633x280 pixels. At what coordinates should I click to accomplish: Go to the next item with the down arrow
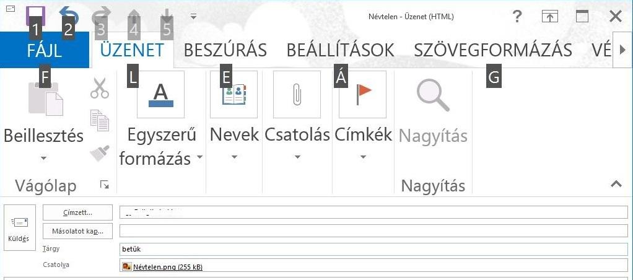click(167, 16)
